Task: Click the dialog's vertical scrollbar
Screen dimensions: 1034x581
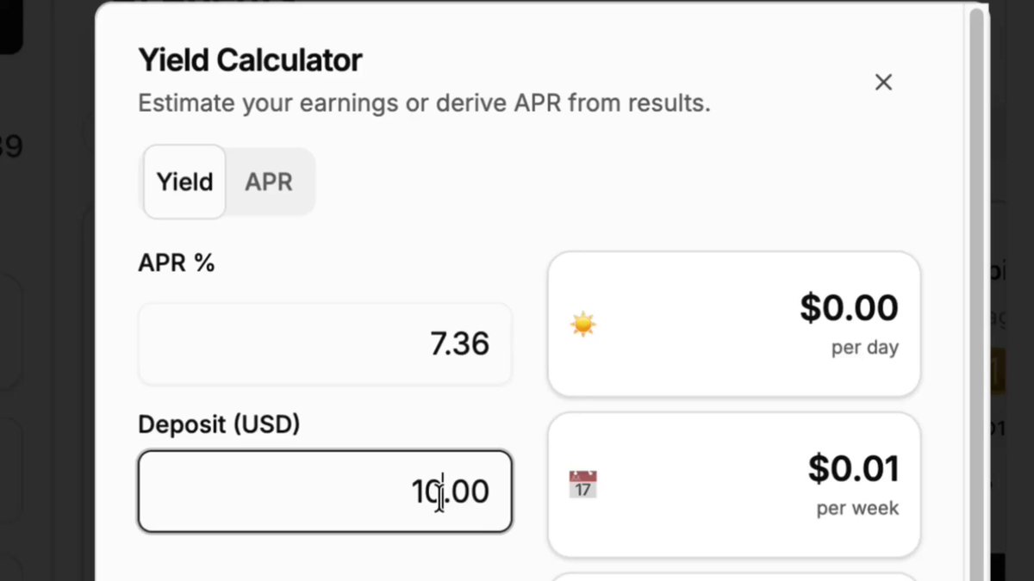Action: click(x=976, y=293)
